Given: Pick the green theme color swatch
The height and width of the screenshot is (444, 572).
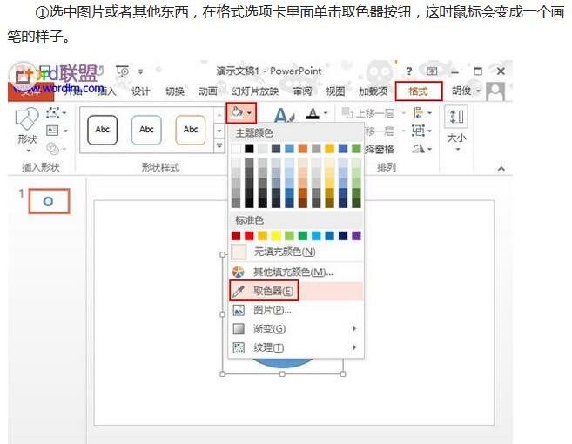Looking at the screenshot, I should click(356, 148).
